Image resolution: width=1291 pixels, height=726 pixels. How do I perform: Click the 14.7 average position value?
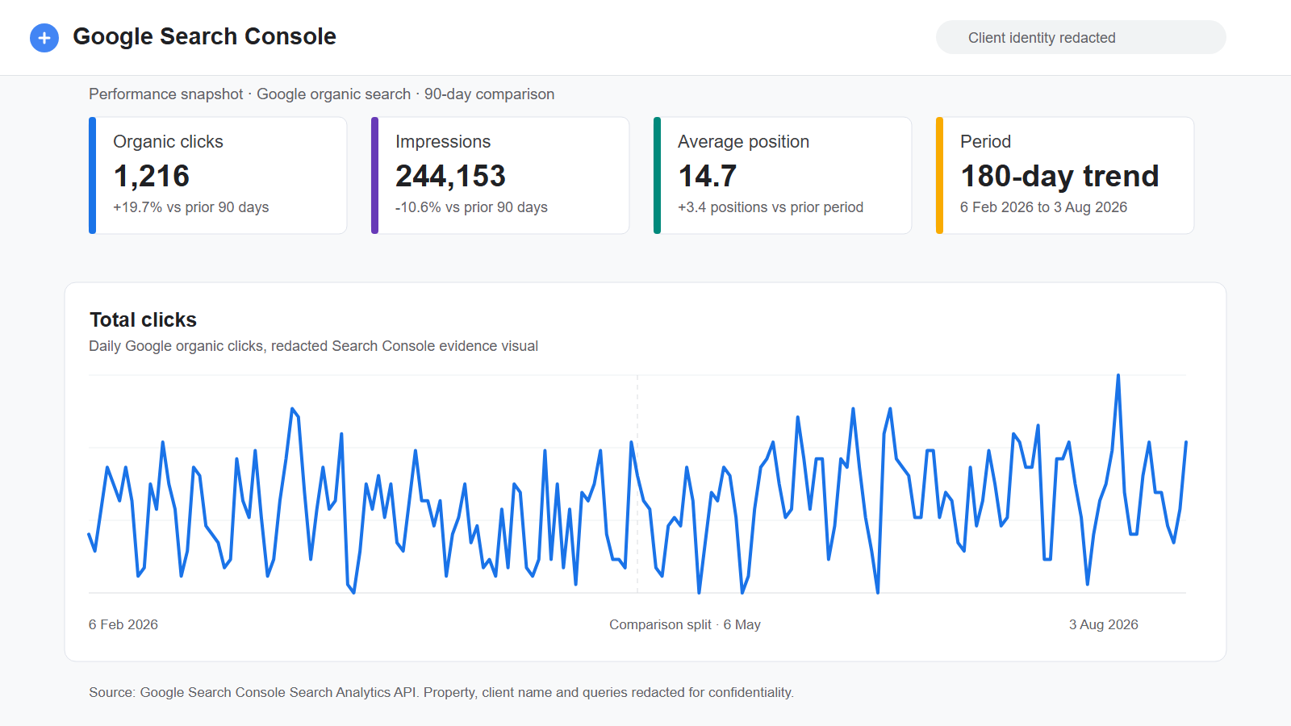point(708,176)
